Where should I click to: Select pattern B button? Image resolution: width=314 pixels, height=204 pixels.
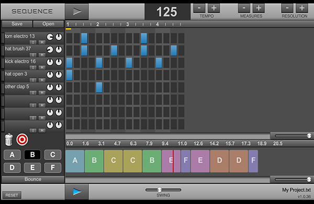(x=32, y=154)
